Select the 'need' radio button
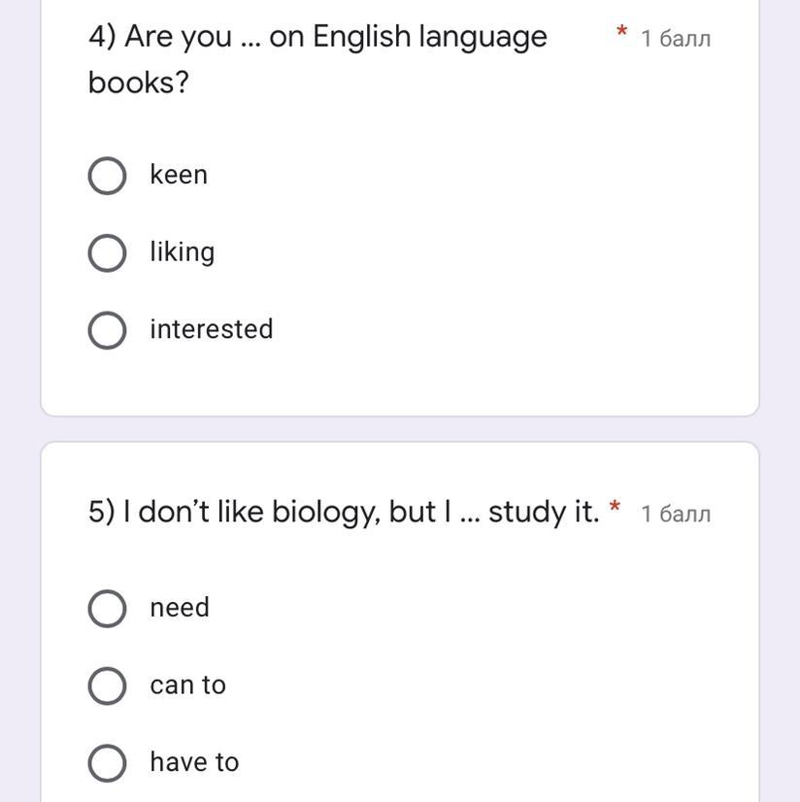Screen dimensions: 800x802 point(107,609)
